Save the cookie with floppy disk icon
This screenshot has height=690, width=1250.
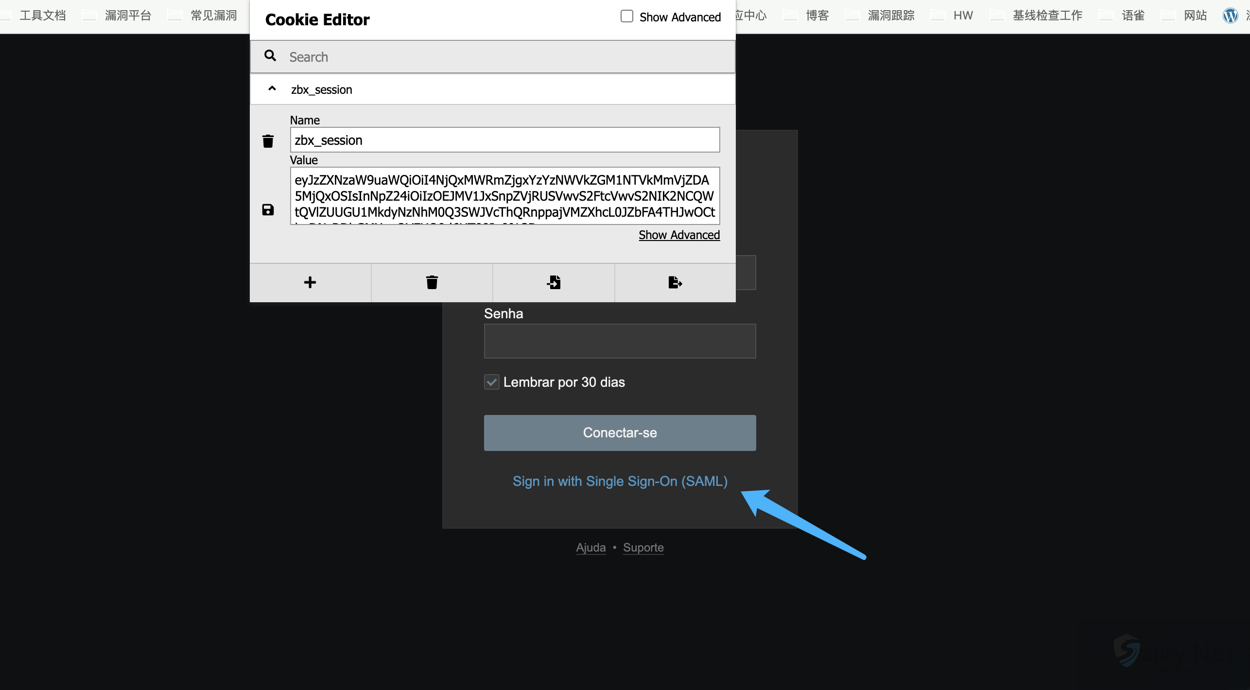pyautogui.click(x=268, y=209)
